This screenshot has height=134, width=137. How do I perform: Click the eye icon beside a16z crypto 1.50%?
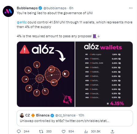[x=119, y=55]
